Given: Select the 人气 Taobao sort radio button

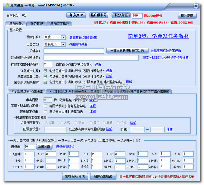Looking at the screenshot, I should click(62, 123).
